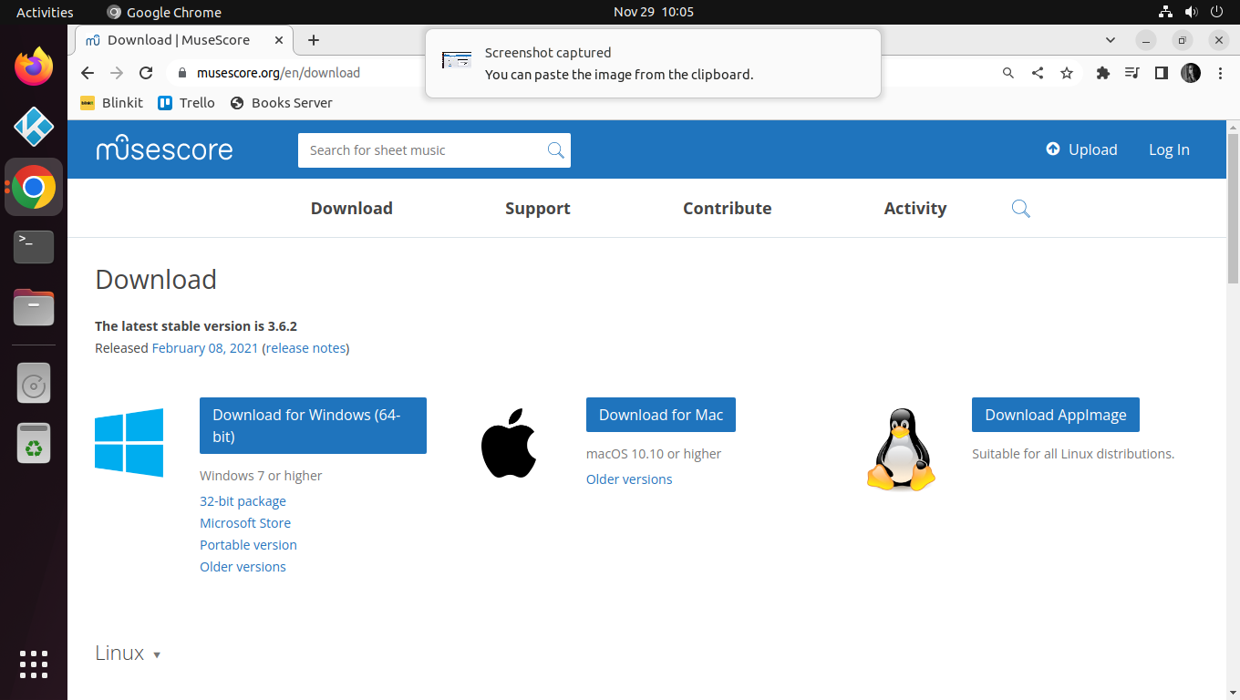This screenshot has height=700, width=1240.
Task: Open Chrome's three-dot menu
Action: point(1220,73)
